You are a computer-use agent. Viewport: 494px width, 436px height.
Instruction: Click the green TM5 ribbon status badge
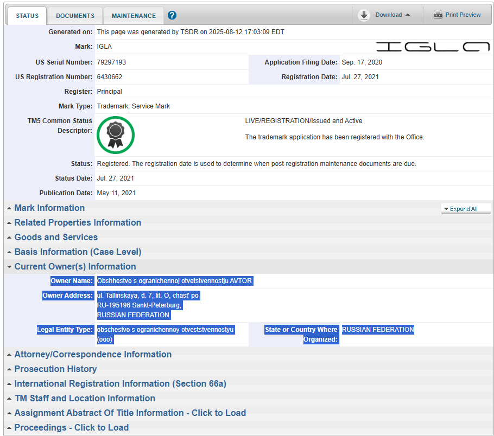115,134
